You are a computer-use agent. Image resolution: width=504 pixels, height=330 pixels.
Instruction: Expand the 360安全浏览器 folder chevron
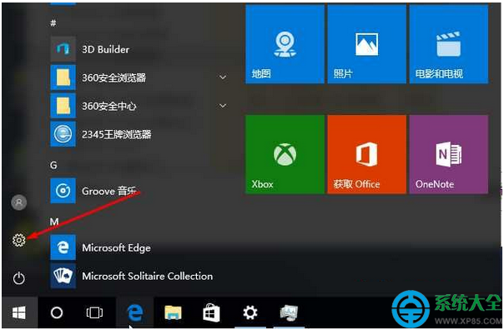click(x=223, y=77)
